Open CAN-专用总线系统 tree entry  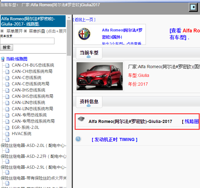coord(29,115)
